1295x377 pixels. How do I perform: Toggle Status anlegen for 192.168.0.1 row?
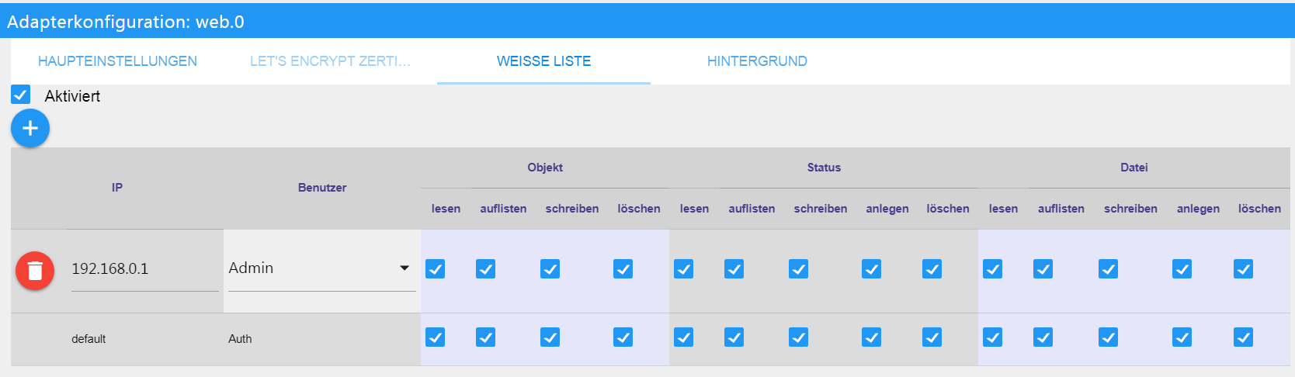click(x=871, y=269)
